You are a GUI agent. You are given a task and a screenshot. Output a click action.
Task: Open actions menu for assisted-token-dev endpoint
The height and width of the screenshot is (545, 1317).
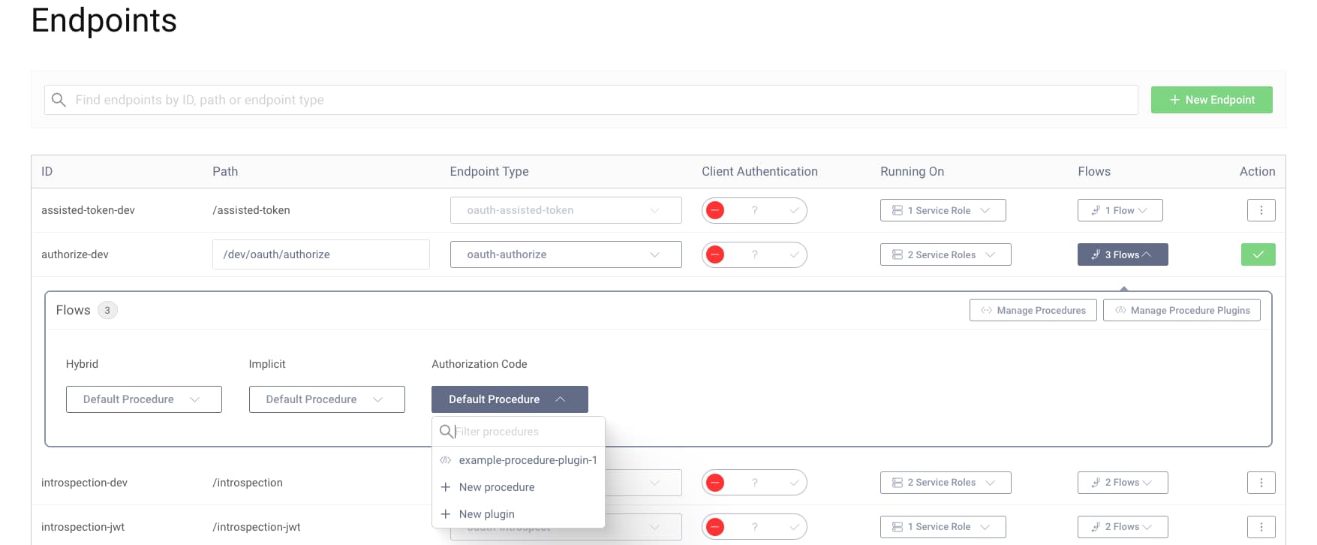pos(1261,210)
